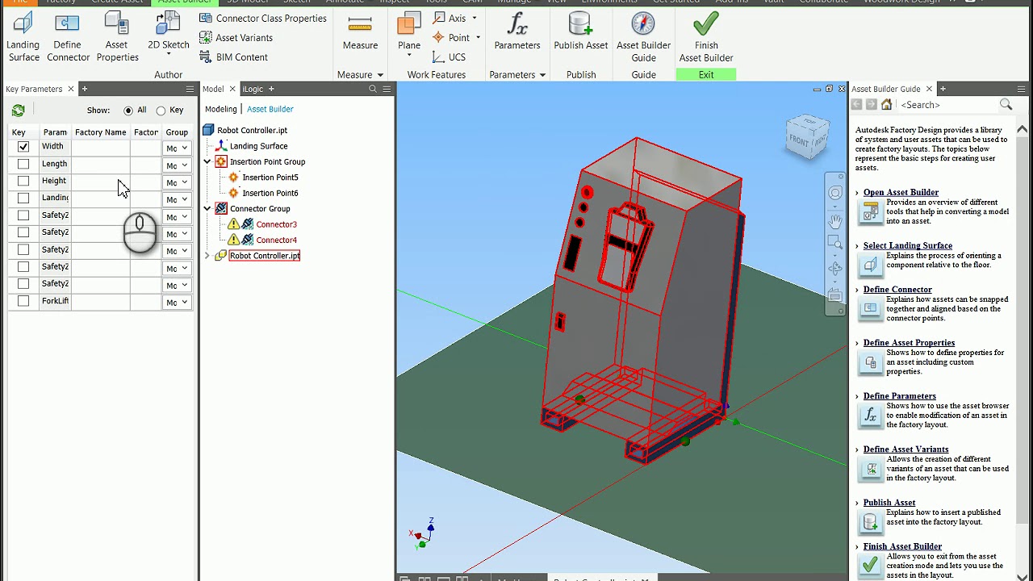Expand the Parameters panel dropdown
Viewport: 1033px width, 581px height.
542,75
